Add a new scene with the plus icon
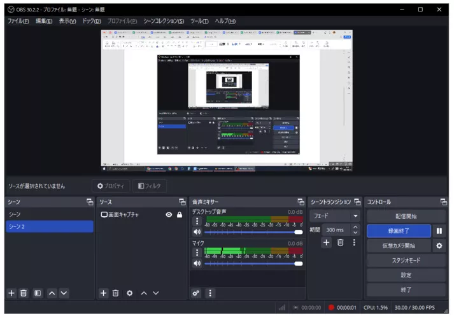 pyautogui.click(x=11, y=293)
